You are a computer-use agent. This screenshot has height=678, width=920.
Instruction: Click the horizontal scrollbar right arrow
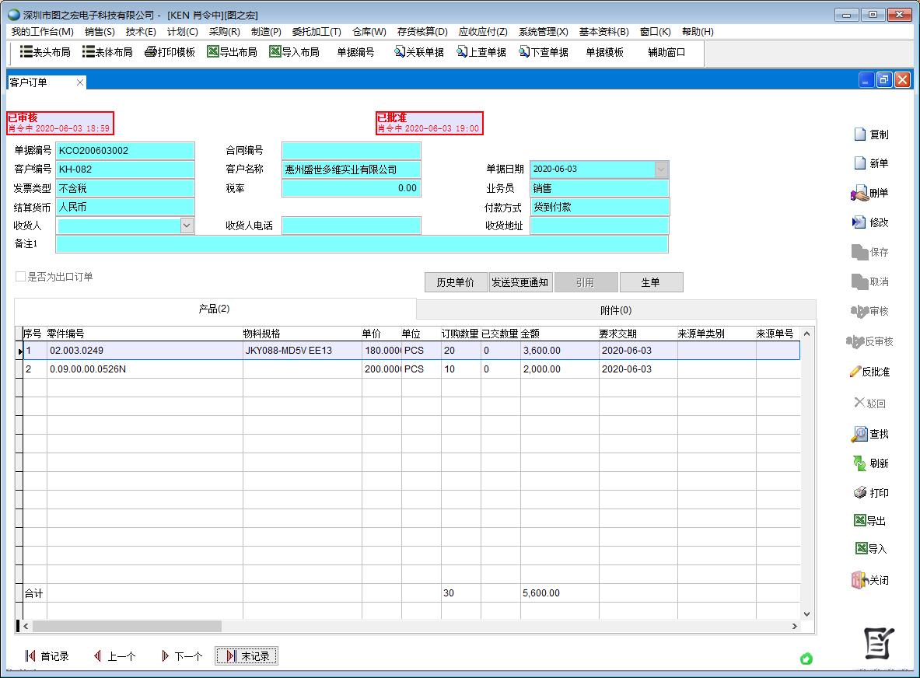coord(794,626)
